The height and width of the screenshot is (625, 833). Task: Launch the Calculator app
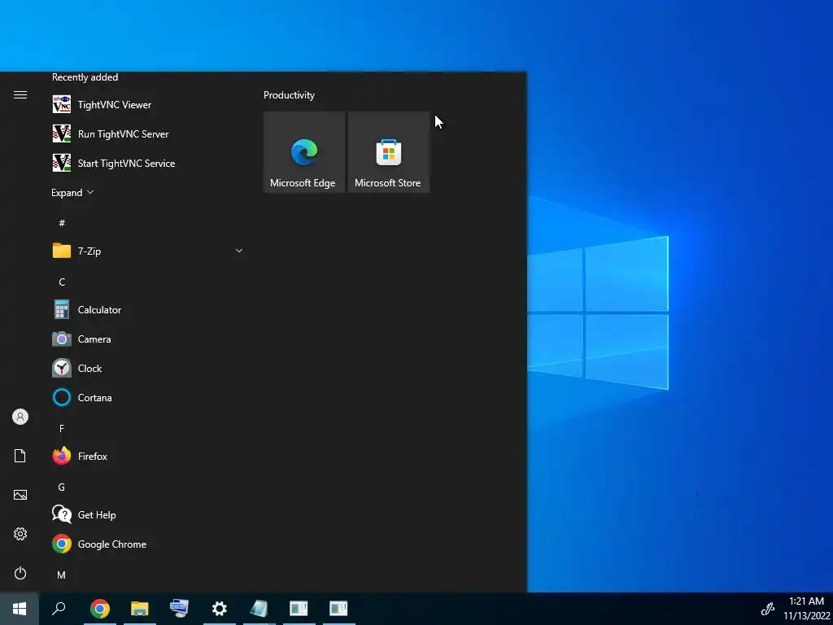pyautogui.click(x=147, y=310)
